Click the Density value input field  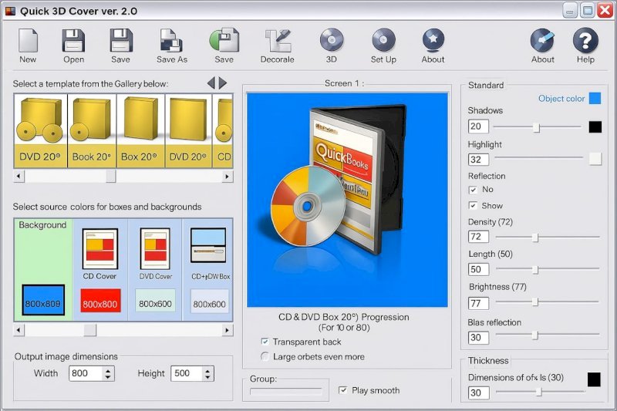(478, 237)
